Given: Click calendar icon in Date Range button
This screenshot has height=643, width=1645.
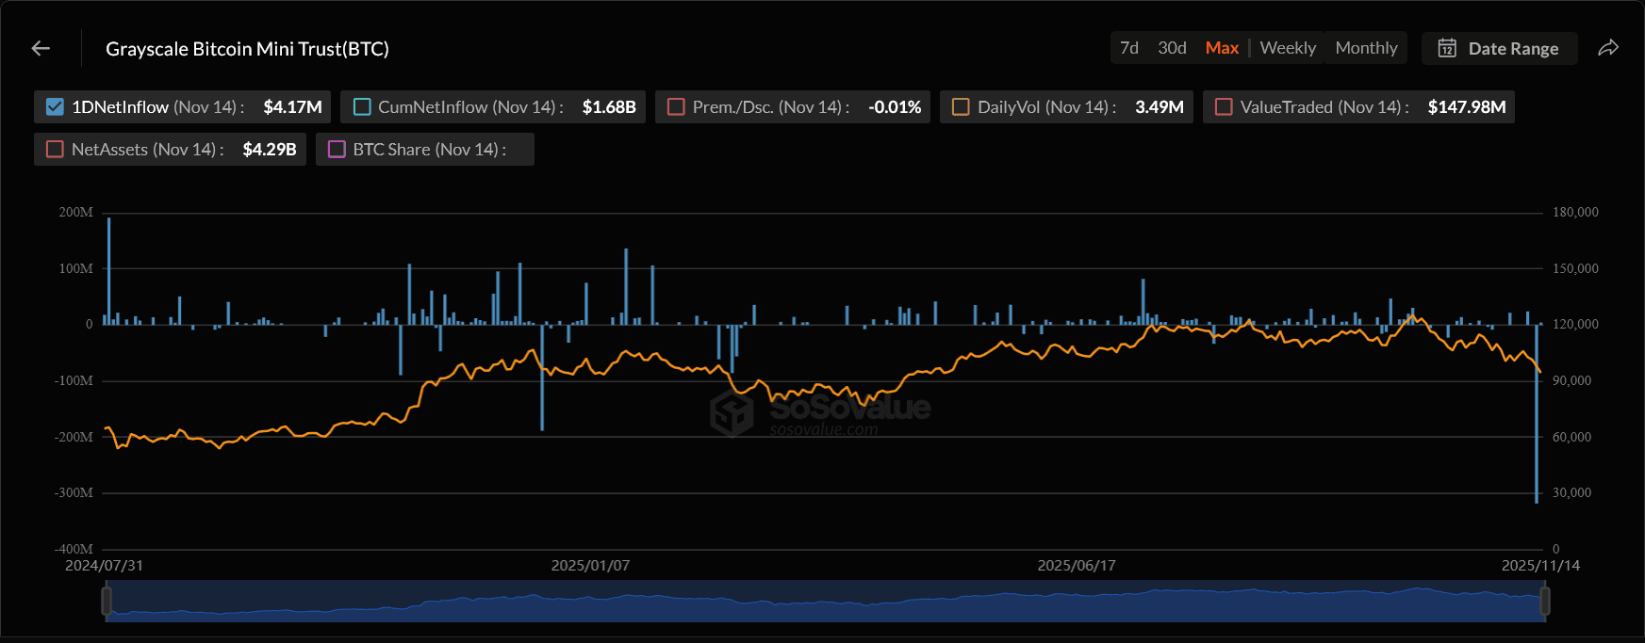Looking at the screenshot, I should [x=1447, y=48].
